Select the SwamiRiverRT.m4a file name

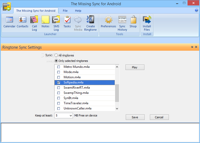[77, 88]
